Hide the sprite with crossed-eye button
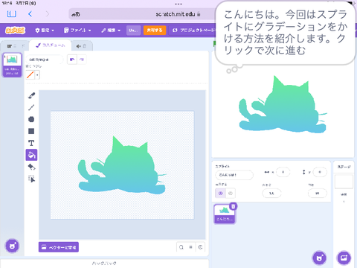The width and height of the screenshot is (357, 268). tap(231, 194)
